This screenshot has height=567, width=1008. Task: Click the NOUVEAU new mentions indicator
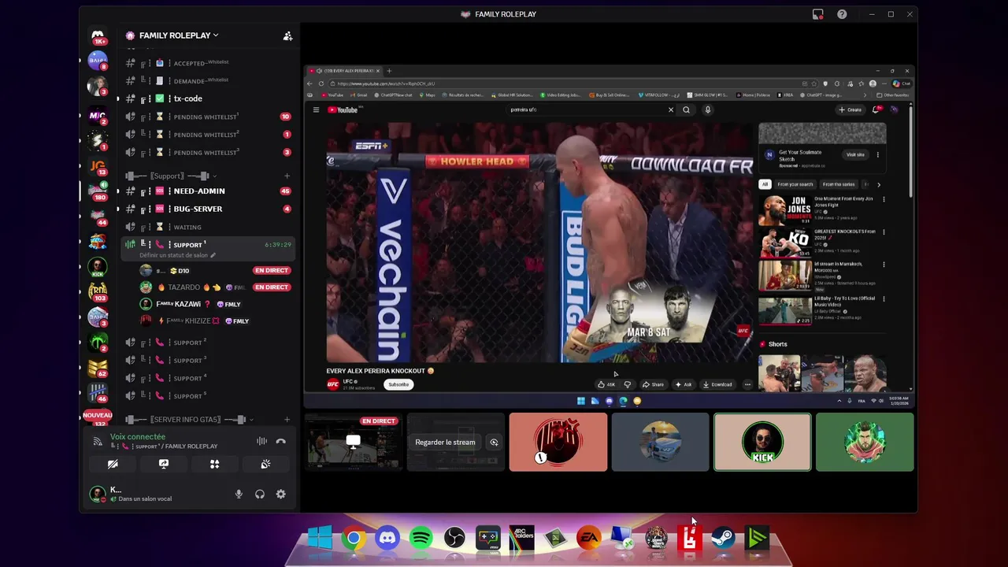[x=98, y=415]
